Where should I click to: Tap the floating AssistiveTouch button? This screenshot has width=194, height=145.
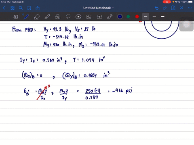click(186, 24)
